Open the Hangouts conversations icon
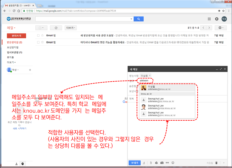This screenshot has height=168, width=232. click(x=22, y=164)
